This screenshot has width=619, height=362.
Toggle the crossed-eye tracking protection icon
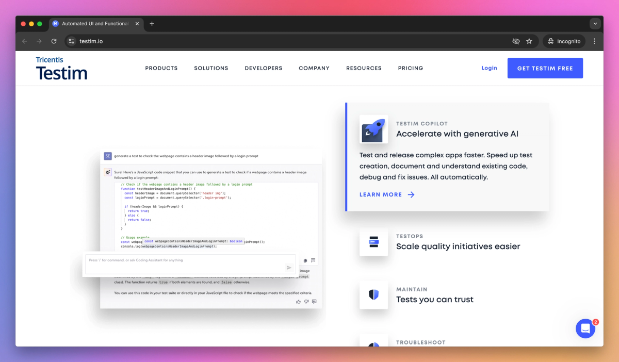click(515, 41)
